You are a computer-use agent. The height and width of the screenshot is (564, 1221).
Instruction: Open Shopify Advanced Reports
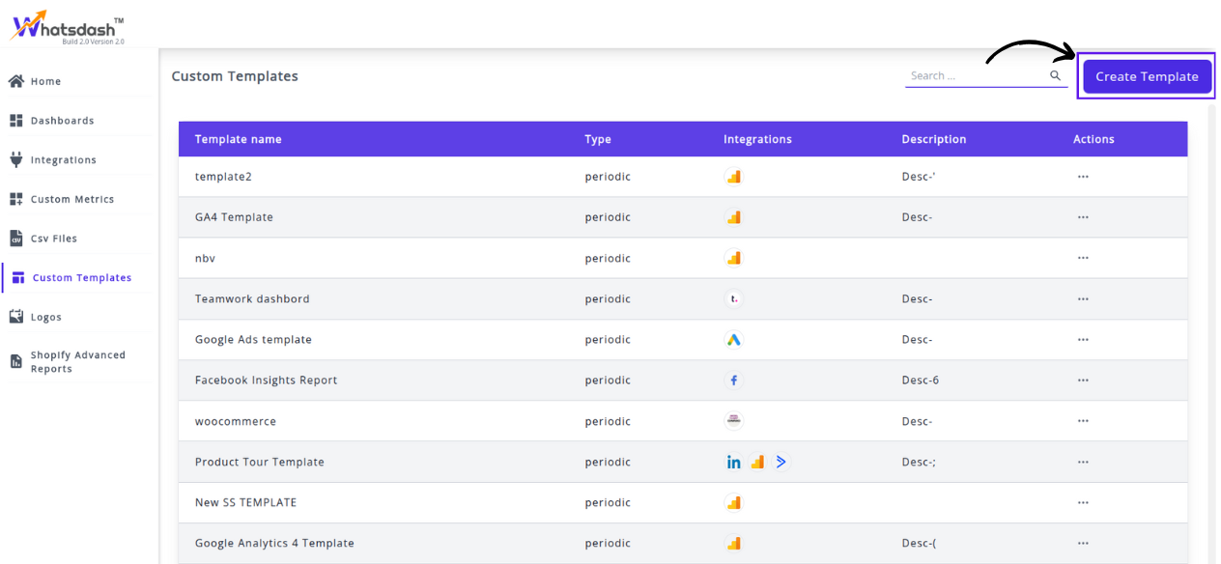tap(77, 362)
